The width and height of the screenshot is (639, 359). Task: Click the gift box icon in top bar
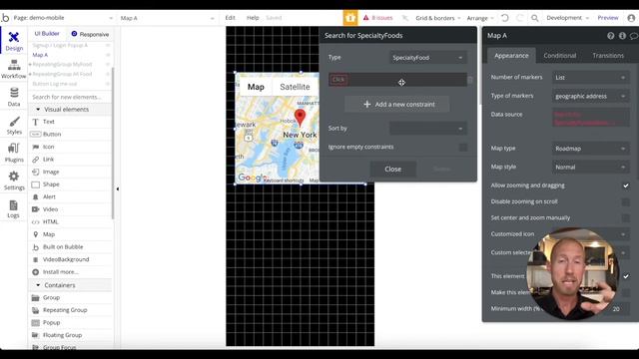pos(350,18)
